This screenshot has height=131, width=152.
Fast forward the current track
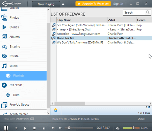(60, 128)
